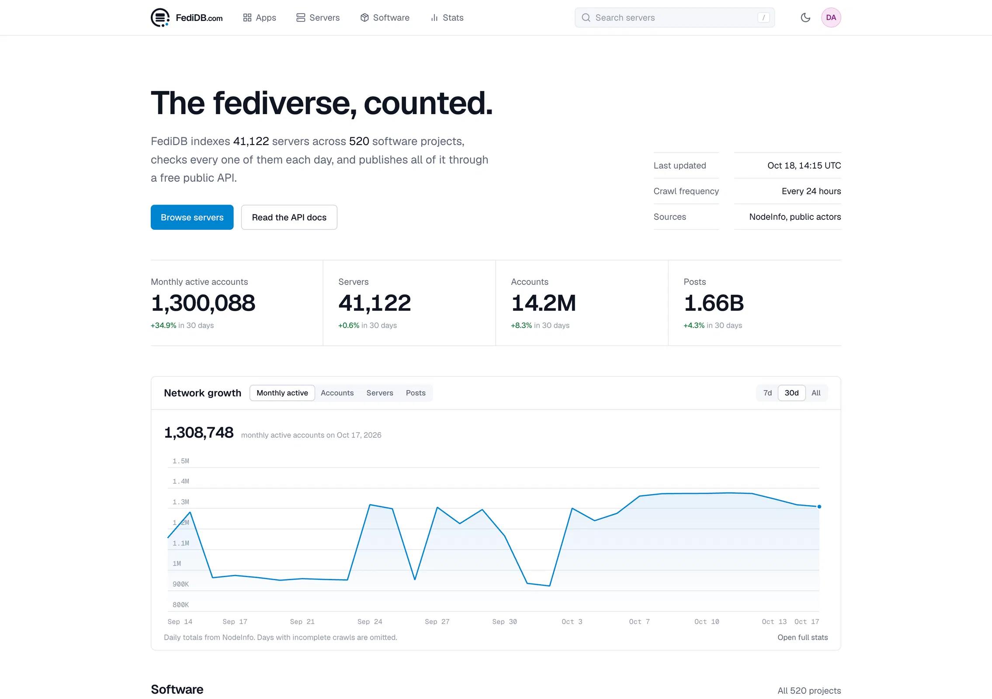Click the Network growth heading
The width and height of the screenshot is (992, 699).
click(x=202, y=393)
